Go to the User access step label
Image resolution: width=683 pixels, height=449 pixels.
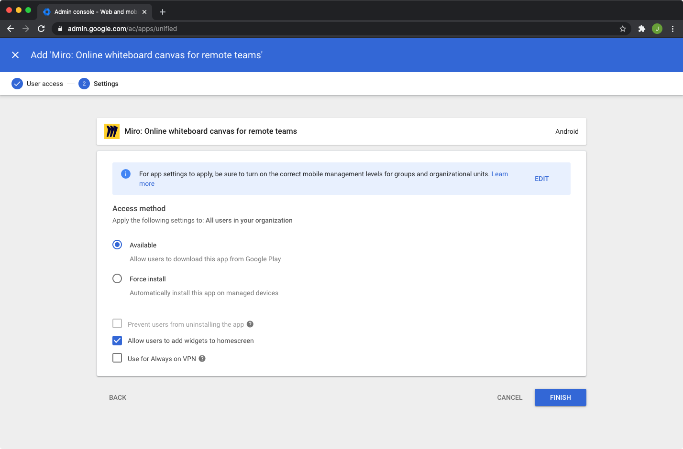tap(45, 84)
